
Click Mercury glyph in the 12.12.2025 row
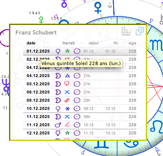[x=58, y=133]
